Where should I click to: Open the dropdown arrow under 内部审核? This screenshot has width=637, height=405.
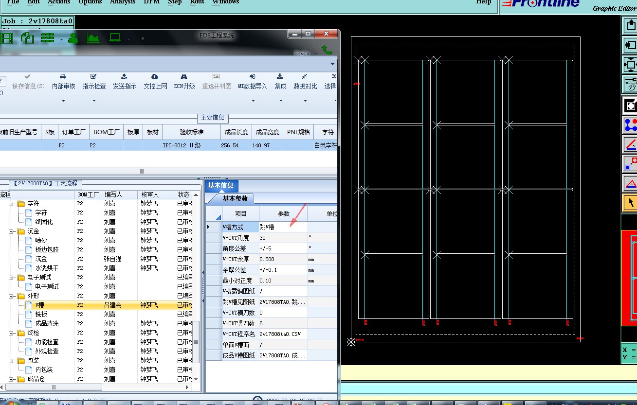click(63, 101)
